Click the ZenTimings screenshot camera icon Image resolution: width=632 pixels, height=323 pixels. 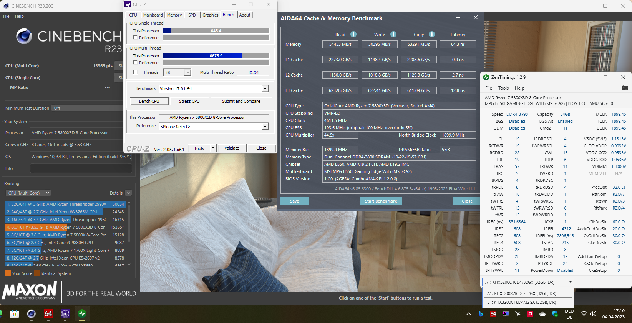click(625, 88)
